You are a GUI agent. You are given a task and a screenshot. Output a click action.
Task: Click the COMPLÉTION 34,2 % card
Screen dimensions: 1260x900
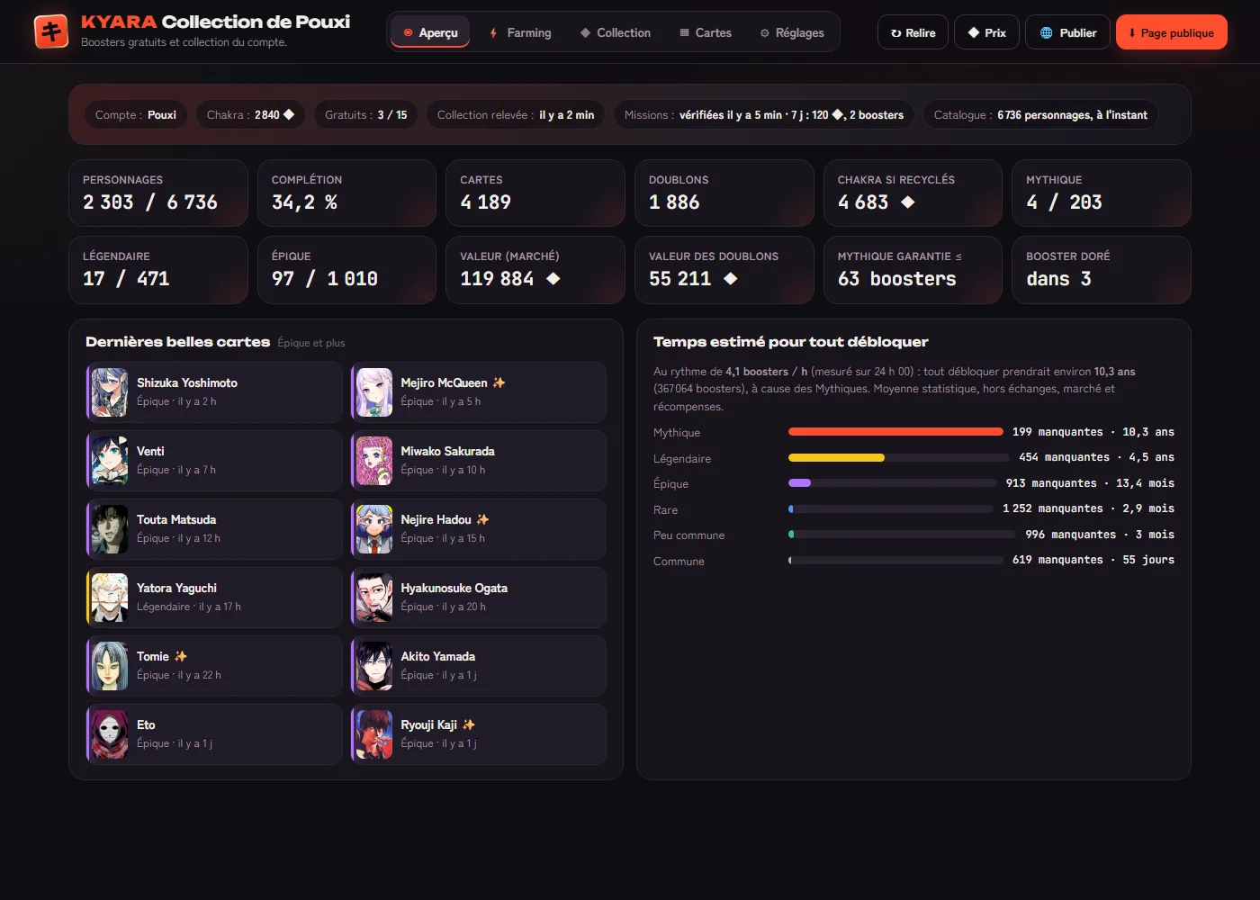click(346, 193)
